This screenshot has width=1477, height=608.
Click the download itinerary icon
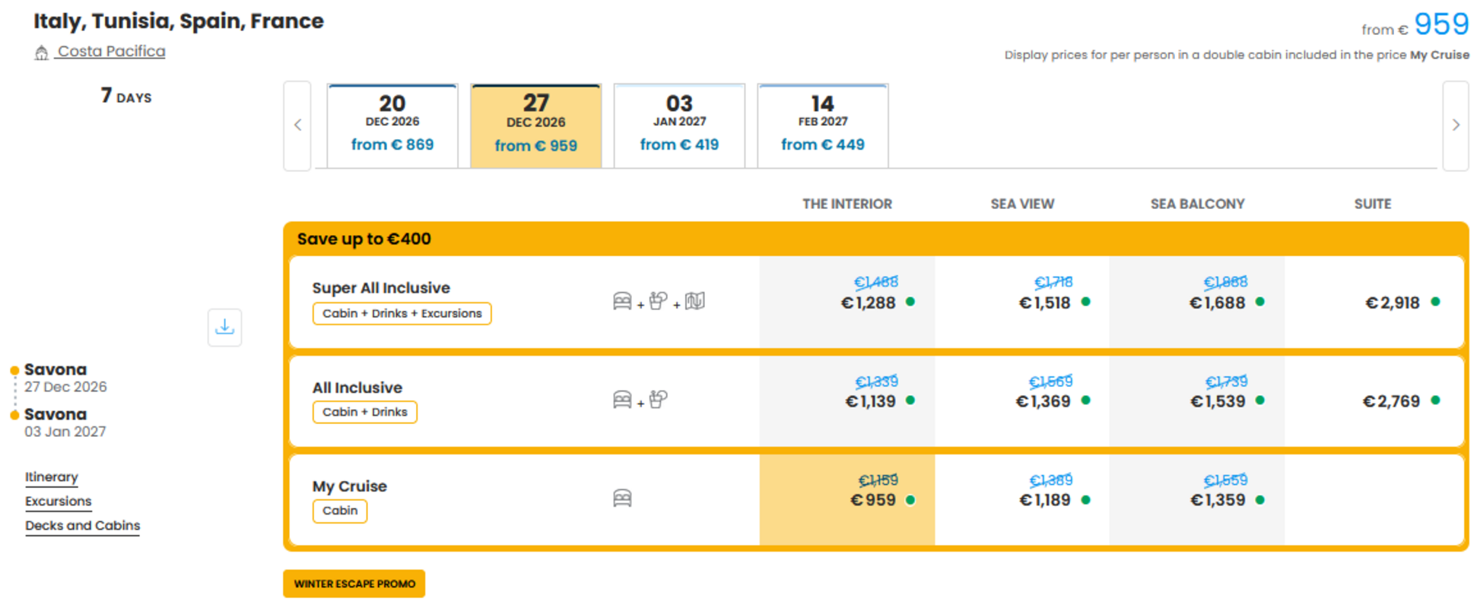pos(224,328)
